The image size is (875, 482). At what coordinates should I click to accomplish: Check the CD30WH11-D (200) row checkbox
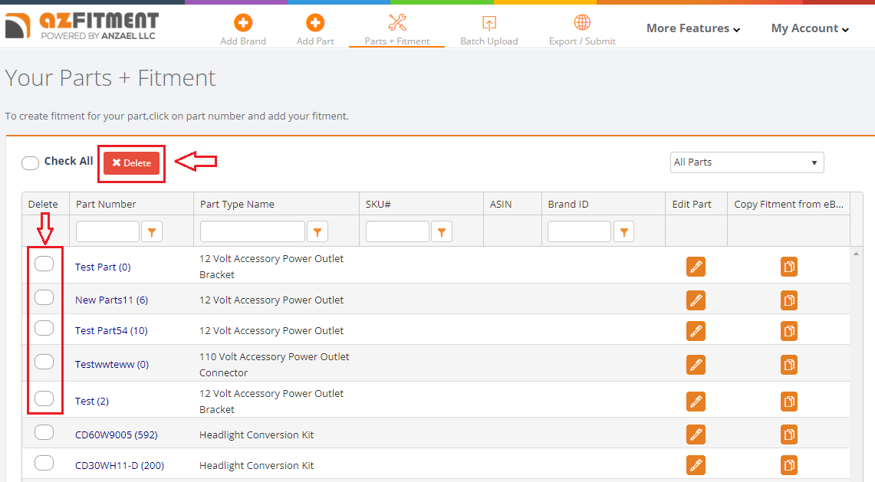coord(44,463)
